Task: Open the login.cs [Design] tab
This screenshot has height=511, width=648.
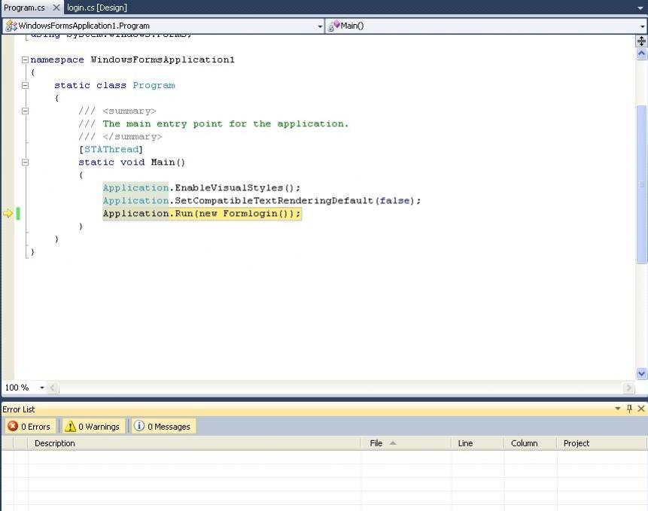Action: point(96,8)
